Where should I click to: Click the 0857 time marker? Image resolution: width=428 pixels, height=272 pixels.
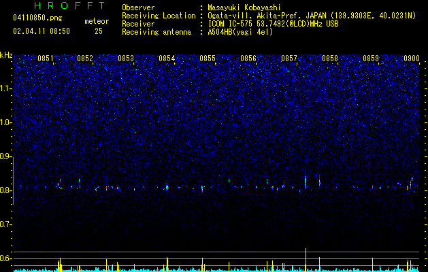click(x=289, y=58)
